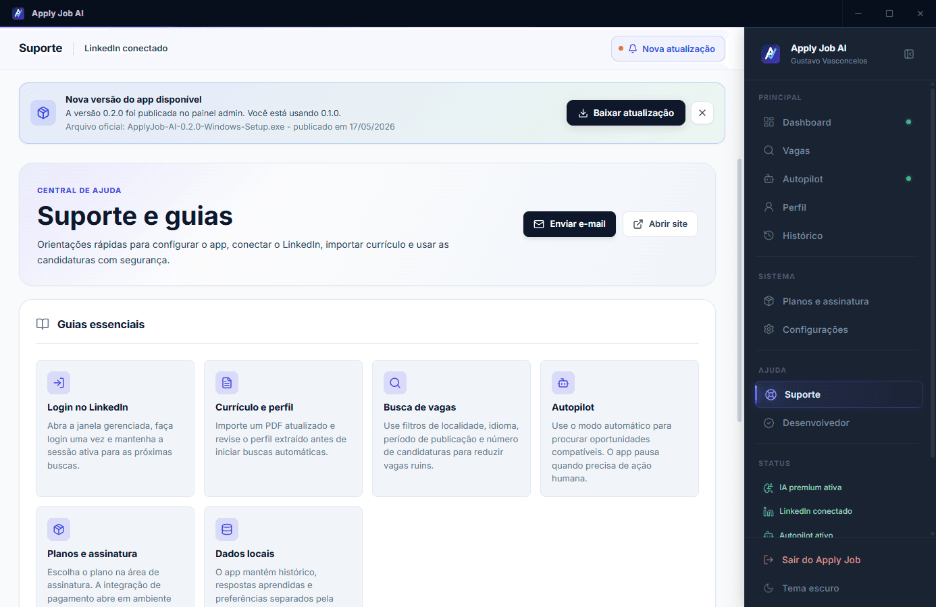
Task: Click the external-link icon in Abrir site
Action: pos(638,224)
